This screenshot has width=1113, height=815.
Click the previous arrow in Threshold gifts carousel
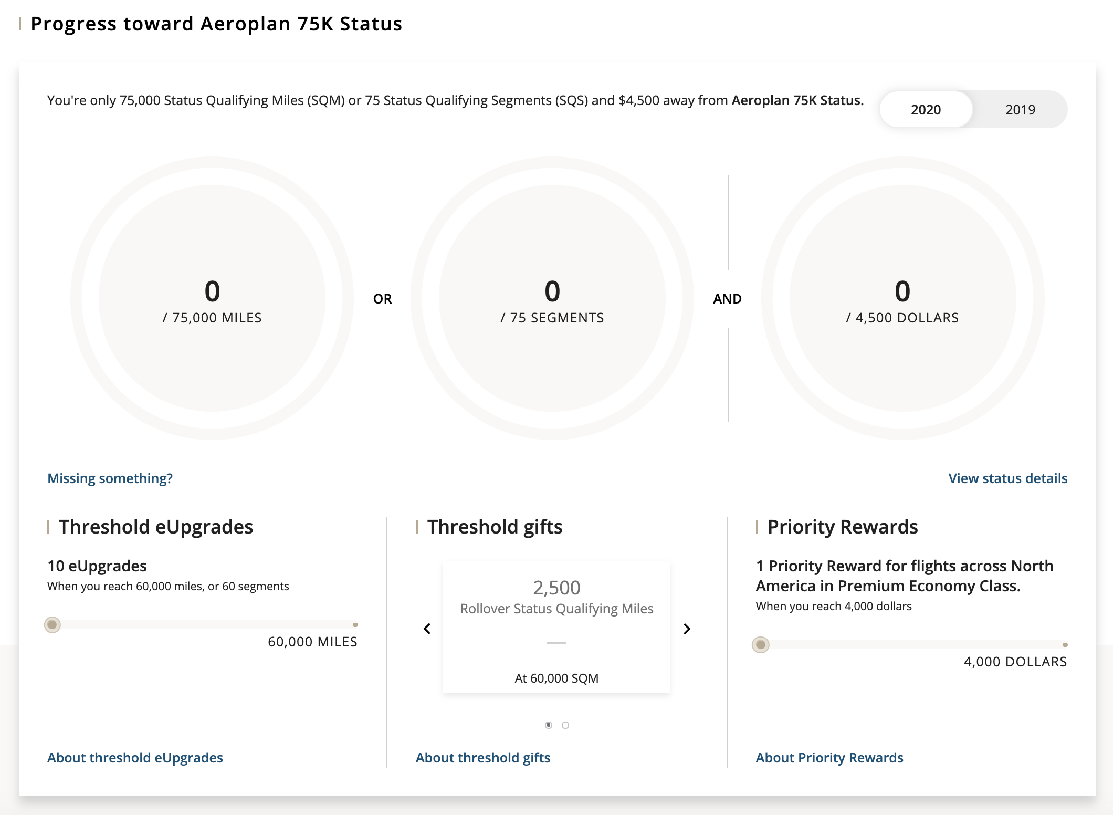(x=427, y=629)
